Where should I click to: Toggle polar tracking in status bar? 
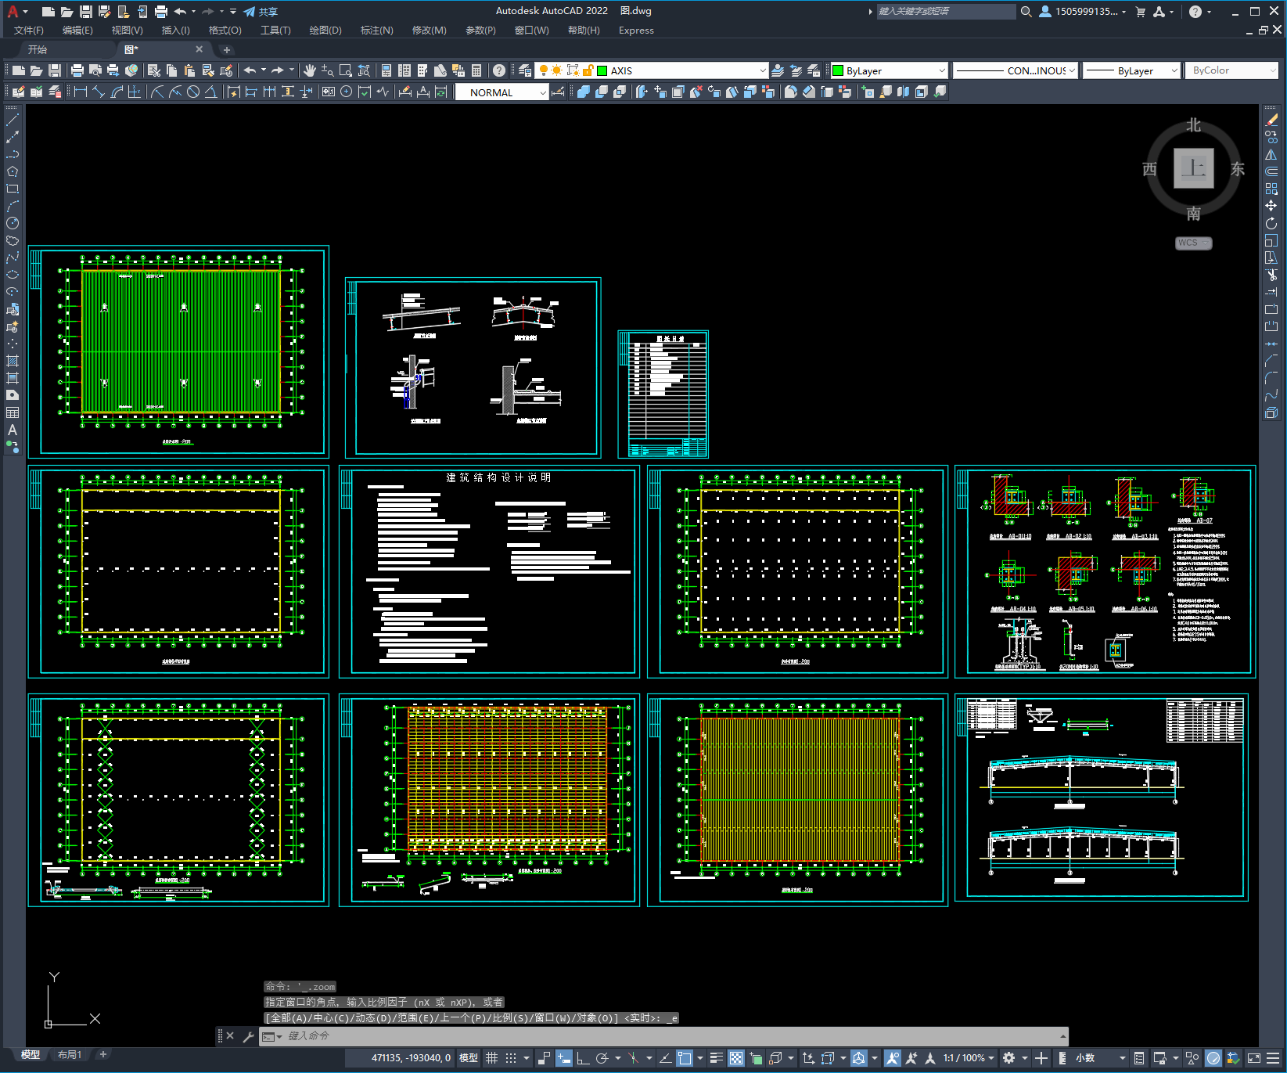[602, 1058]
